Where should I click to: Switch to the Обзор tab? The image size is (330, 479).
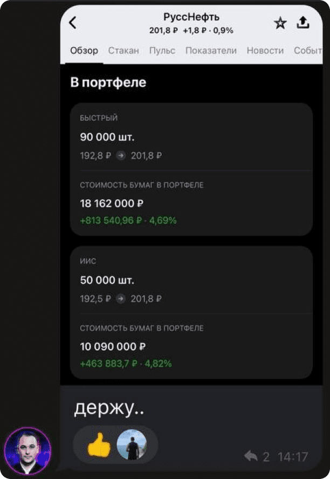coord(84,51)
